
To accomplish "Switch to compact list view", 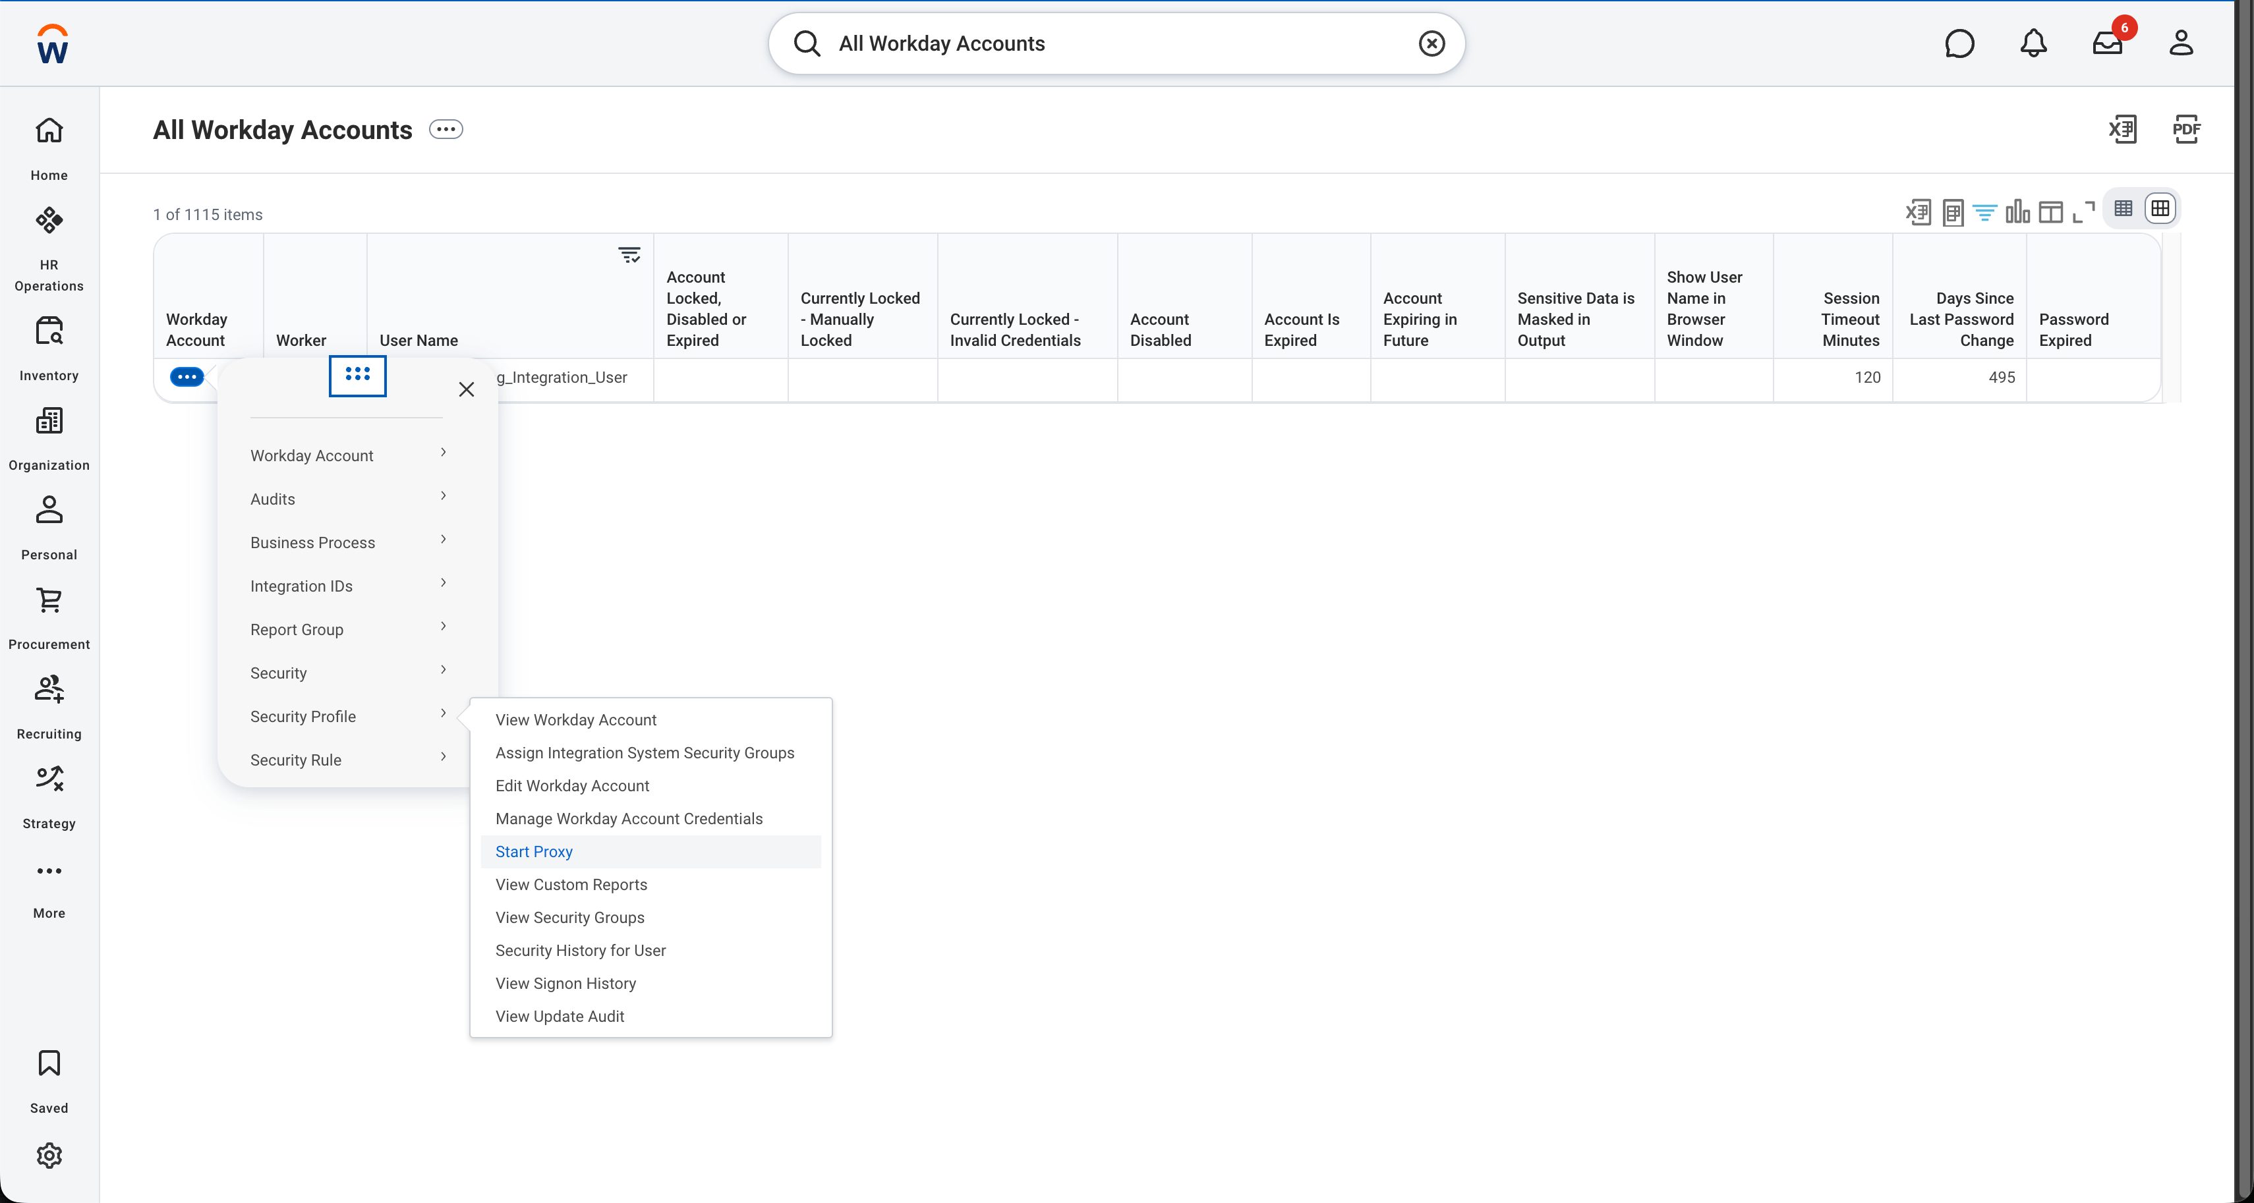I will (x=2123, y=208).
